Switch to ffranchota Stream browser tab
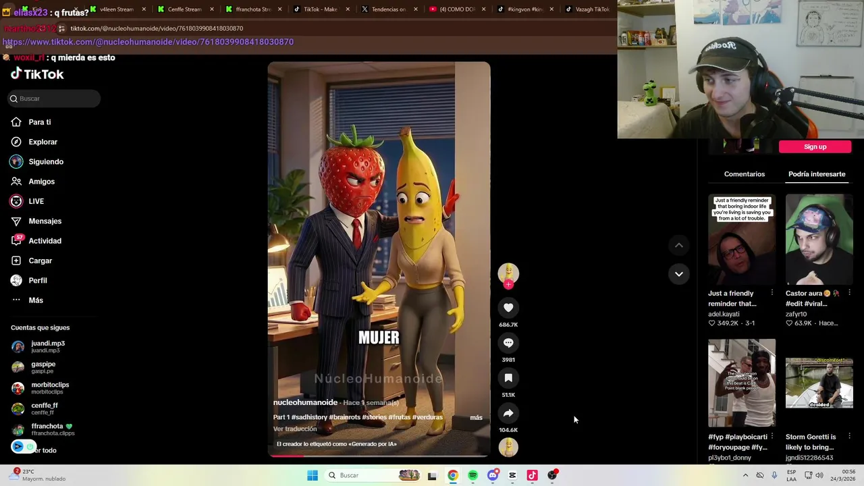Image resolution: width=864 pixels, height=486 pixels. (253, 9)
